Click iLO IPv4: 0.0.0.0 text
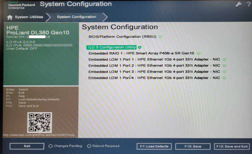 (x=20, y=42)
